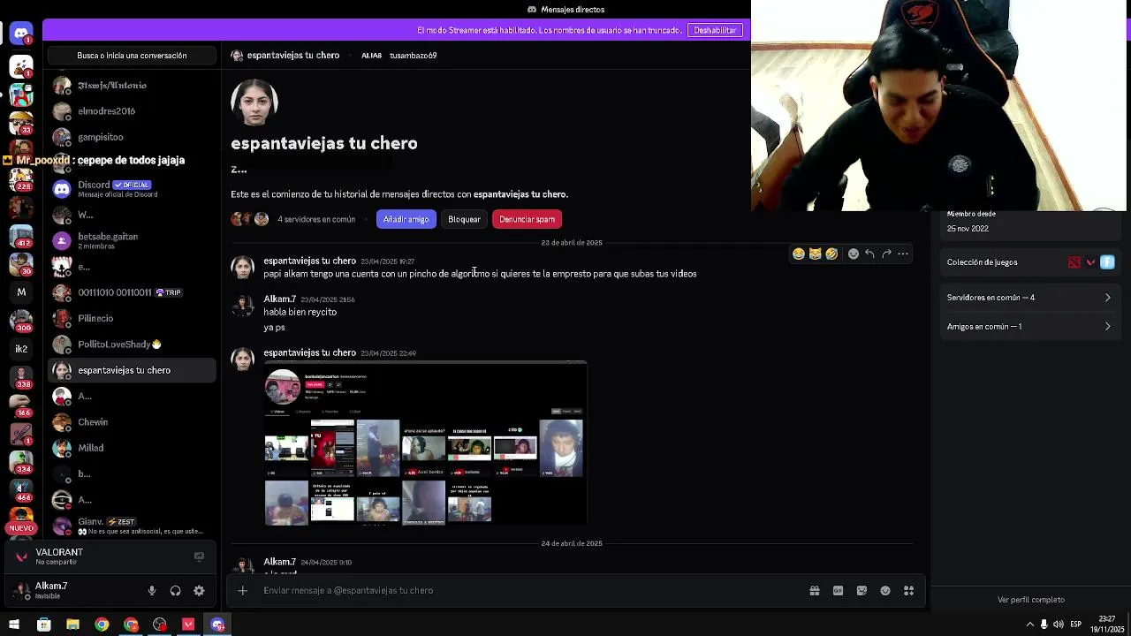Expand Amigos en común list

tap(1029, 327)
